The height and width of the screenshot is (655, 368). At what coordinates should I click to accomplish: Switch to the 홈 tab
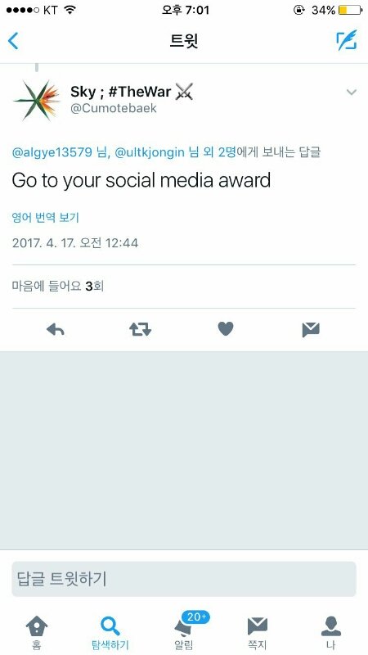click(x=37, y=632)
